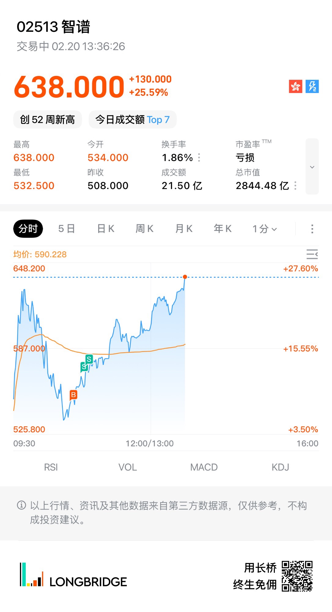Tap the 创52周新高 tag
Image resolution: width=332 pixels, height=612 pixels.
(47, 120)
